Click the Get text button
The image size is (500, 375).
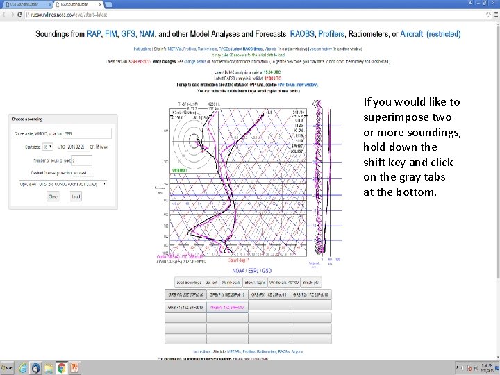point(211,282)
